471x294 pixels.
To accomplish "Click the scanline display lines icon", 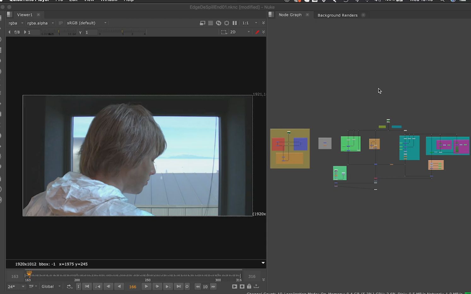I will (211, 23).
